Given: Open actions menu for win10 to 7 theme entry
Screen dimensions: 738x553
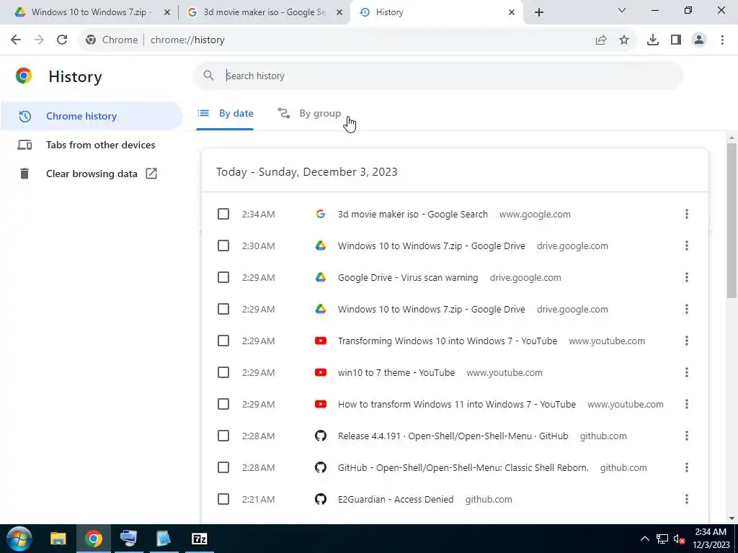Looking at the screenshot, I should 687,372.
